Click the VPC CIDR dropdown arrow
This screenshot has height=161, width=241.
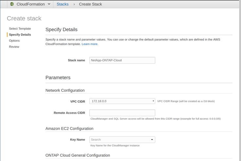pos(153,101)
